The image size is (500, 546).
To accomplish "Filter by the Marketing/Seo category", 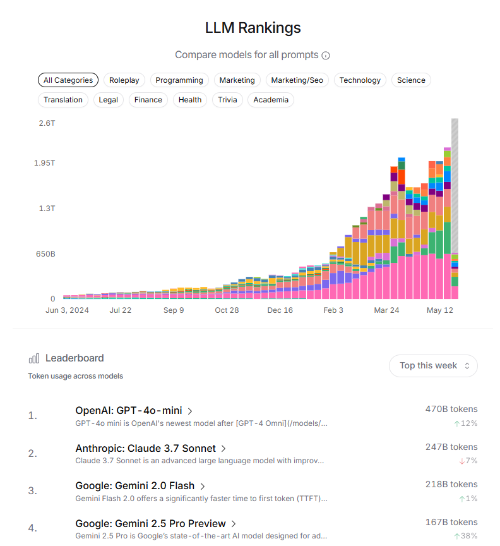I will tap(297, 80).
